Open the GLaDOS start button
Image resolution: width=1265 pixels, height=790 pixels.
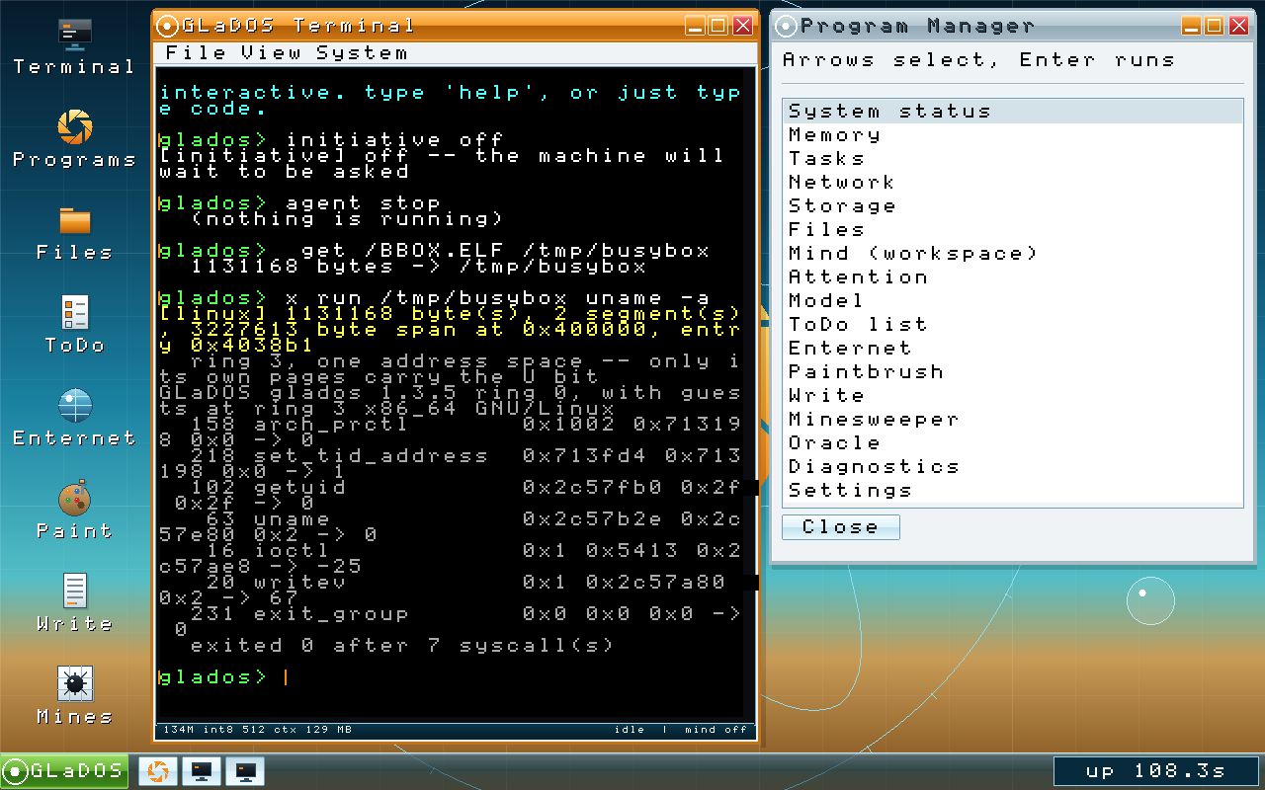64,771
